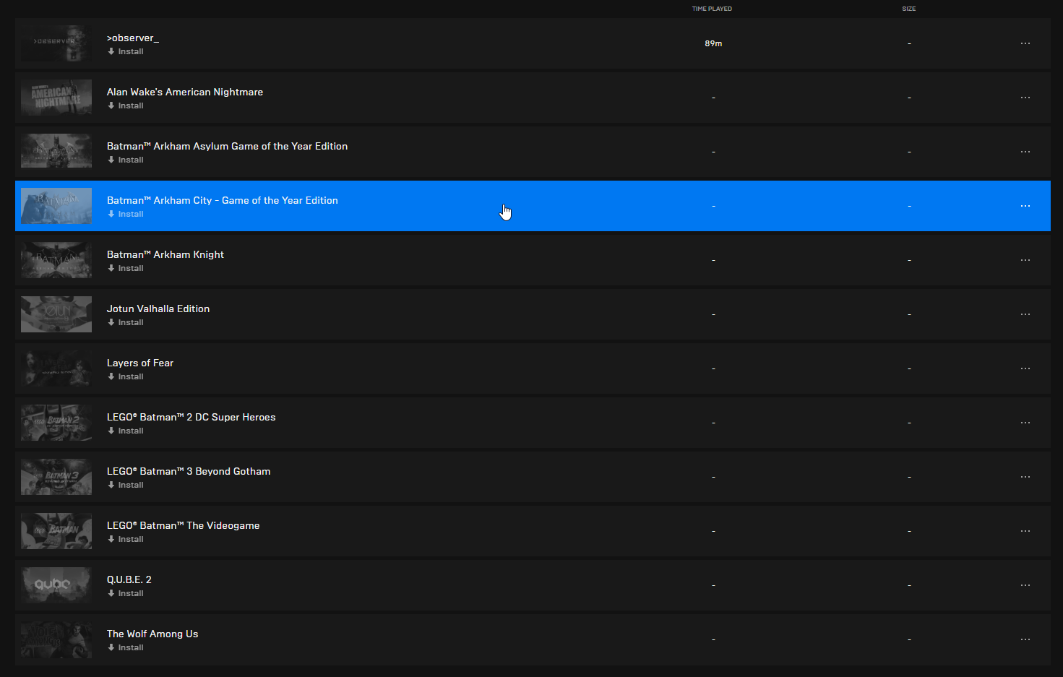Select 'Batman Arkham Asylum Game of the Year Edition' title
Image resolution: width=1063 pixels, height=677 pixels.
tap(227, 146)
